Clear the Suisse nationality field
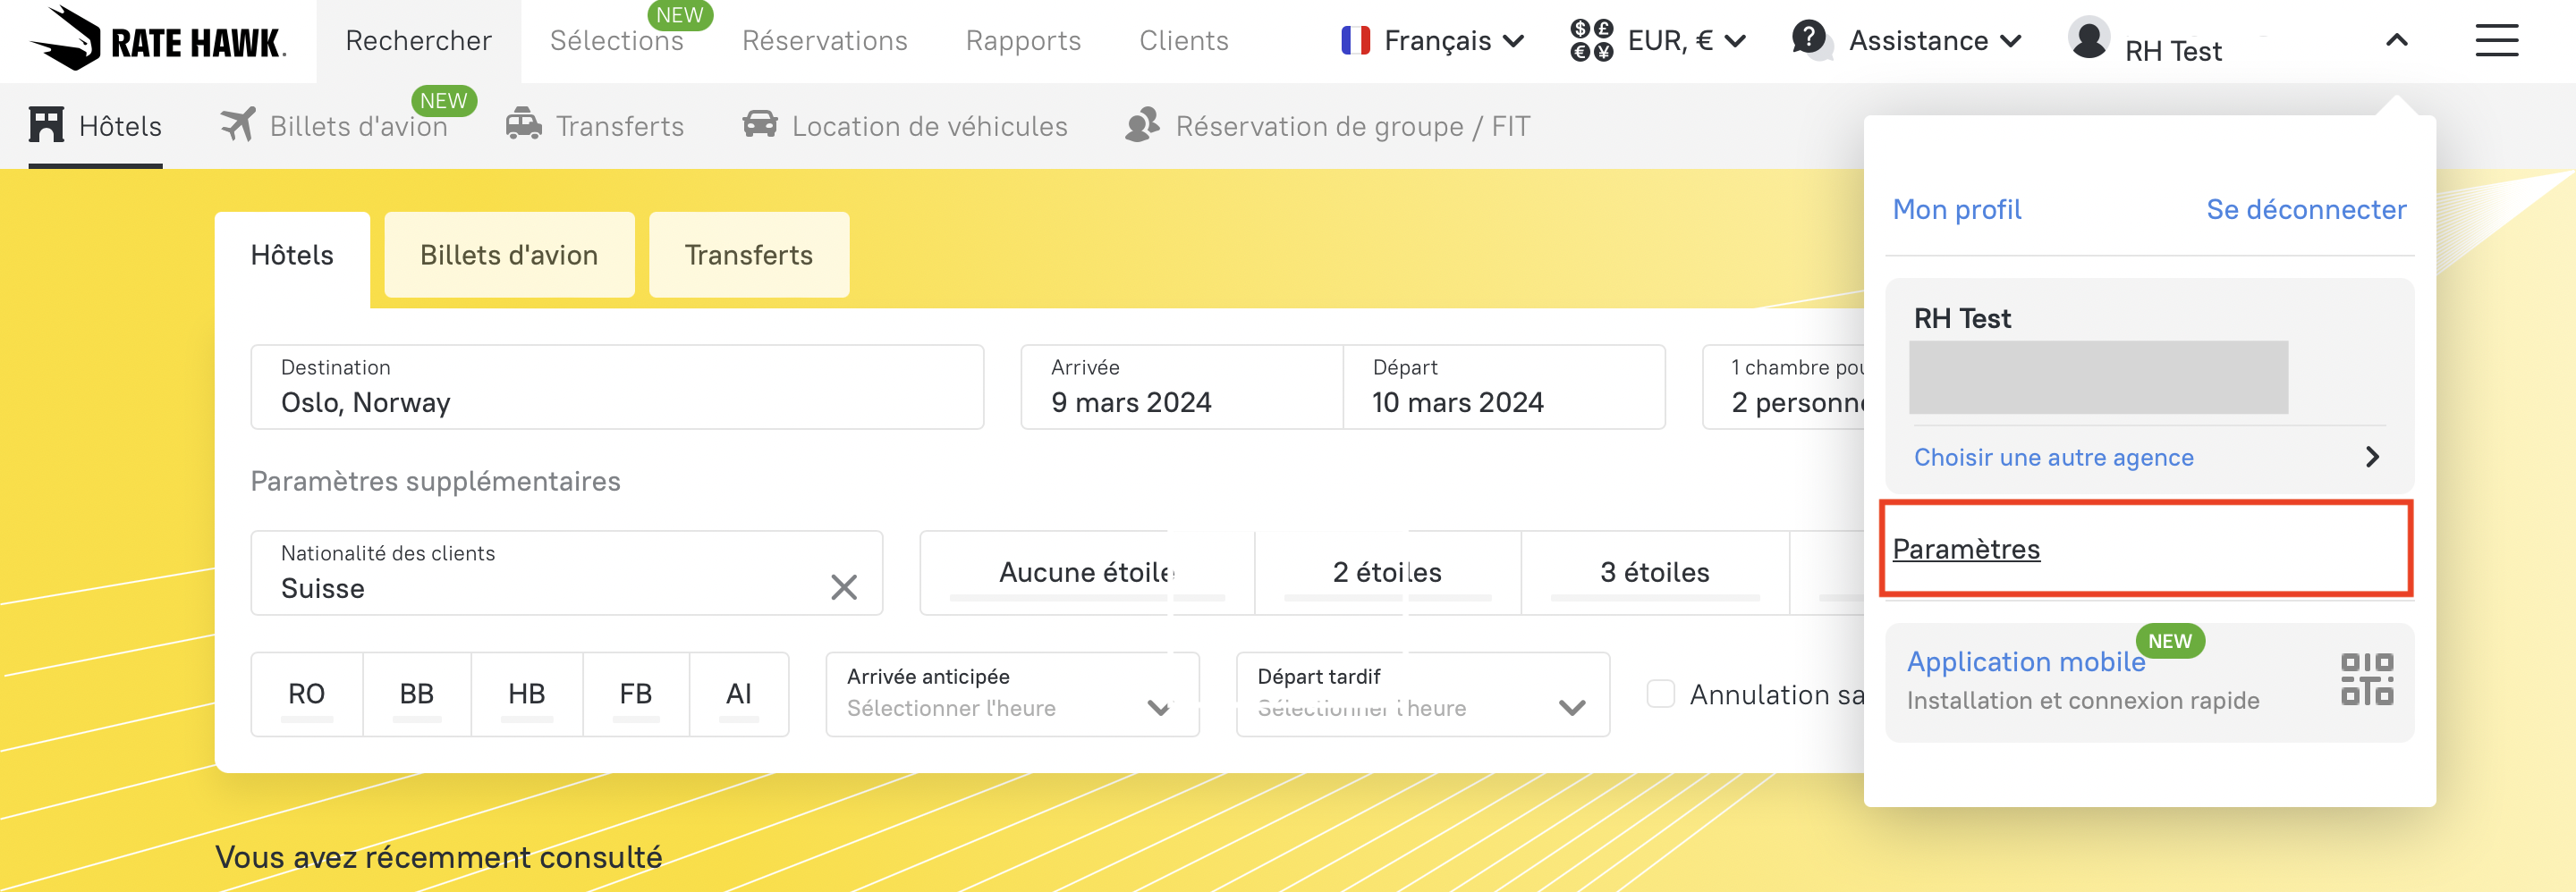The width and height of the screenshot is (2576, 892). (x=844, y=587)
